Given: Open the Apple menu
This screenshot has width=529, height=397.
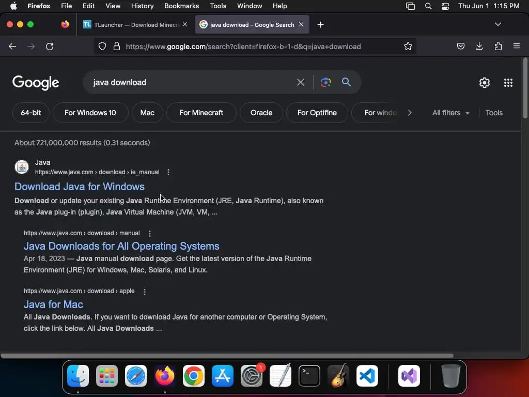Looking at the screenshot, I should click(x=13, y=6).
